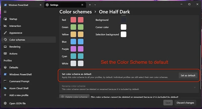Switch to the Settings tab
This screenshot has height=109, width=202.
pos(65,5)
